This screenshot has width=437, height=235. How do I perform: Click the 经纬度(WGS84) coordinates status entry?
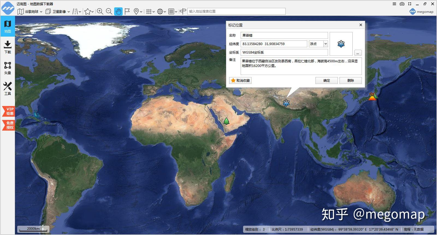(x=354, y=229)
